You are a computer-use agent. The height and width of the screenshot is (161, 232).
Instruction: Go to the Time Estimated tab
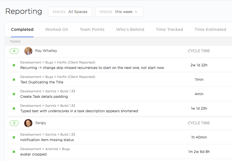pyautogui.click(x=210, y=29)
